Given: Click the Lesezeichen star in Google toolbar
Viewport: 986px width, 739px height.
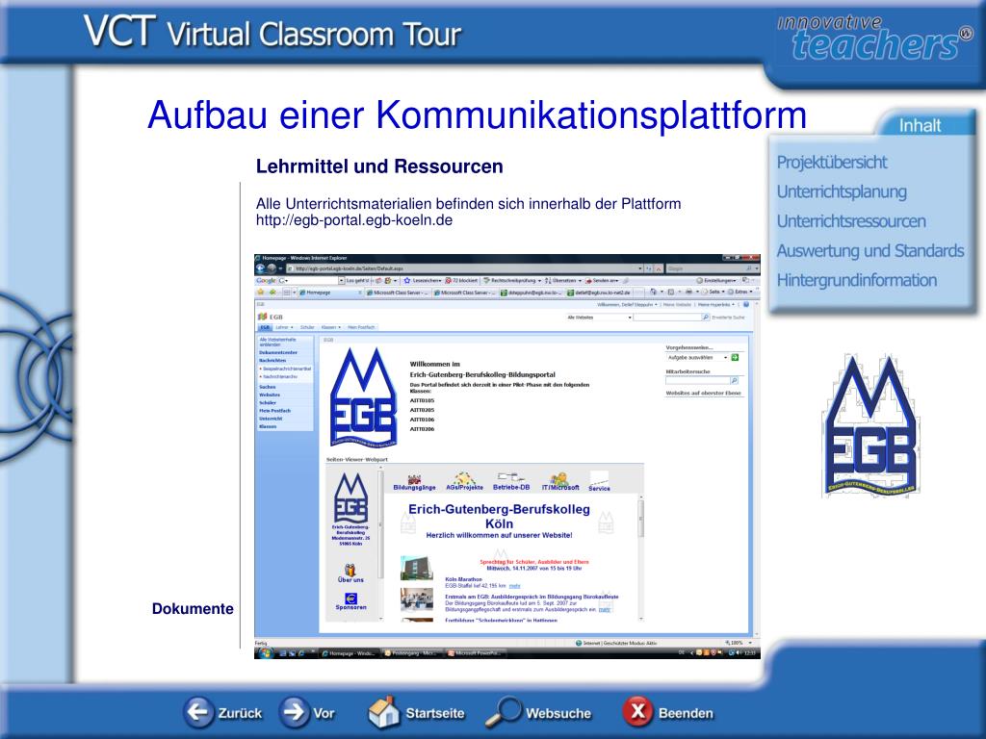Looking at the screenshot, I should (407, 280).
